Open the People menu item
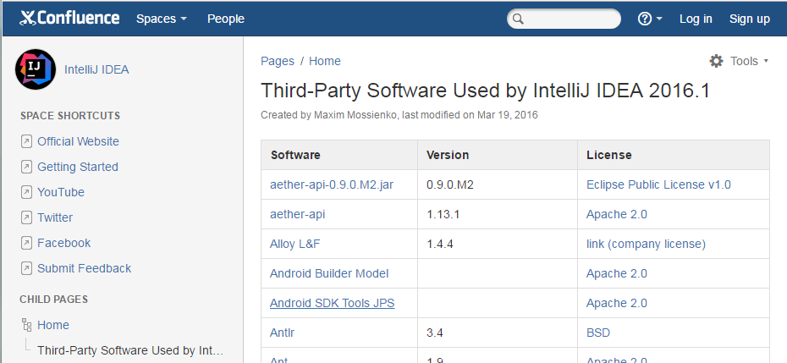Viewport: 787px width, 363px height. tap(226, 19)
